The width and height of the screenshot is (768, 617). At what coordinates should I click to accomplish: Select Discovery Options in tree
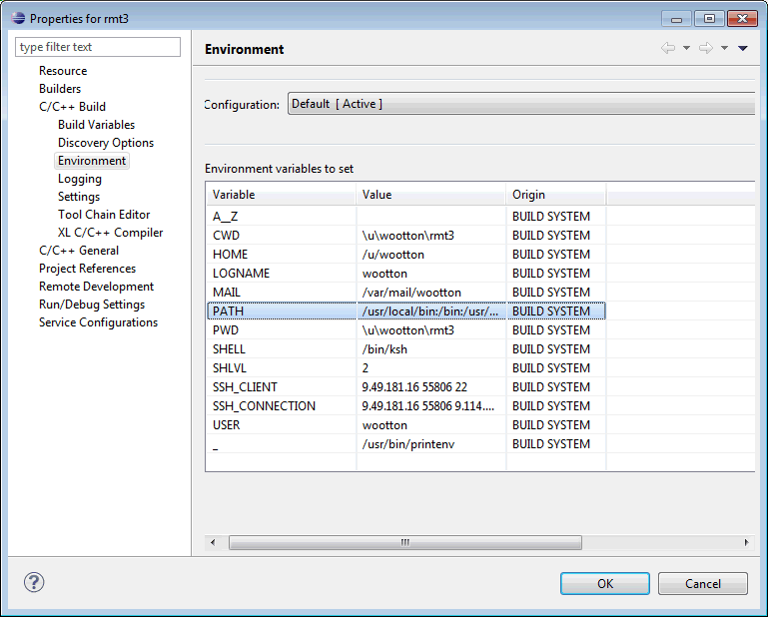tap(105, 143)
